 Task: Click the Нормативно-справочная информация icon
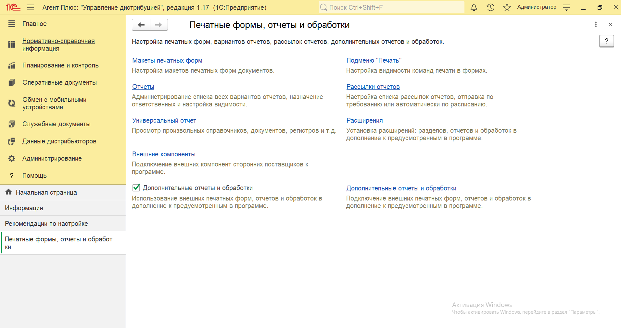pos(12,44)
